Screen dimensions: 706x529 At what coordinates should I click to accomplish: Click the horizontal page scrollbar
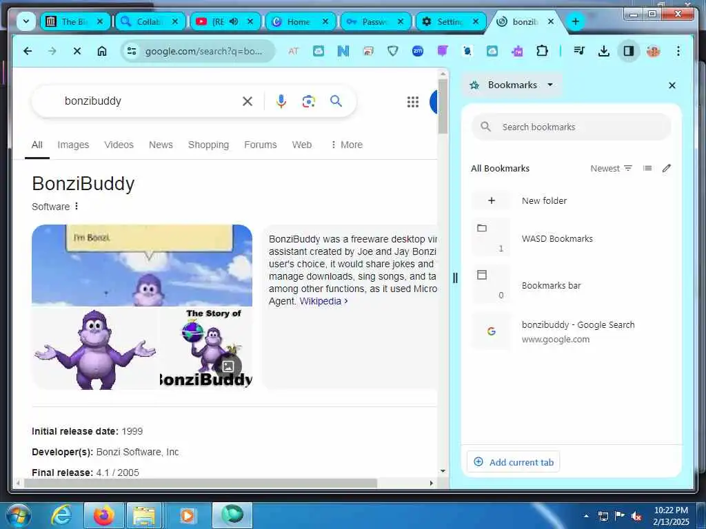[201, 483]
